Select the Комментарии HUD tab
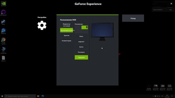The height and width of the screenshot is (98, 175). coord(66,41)
